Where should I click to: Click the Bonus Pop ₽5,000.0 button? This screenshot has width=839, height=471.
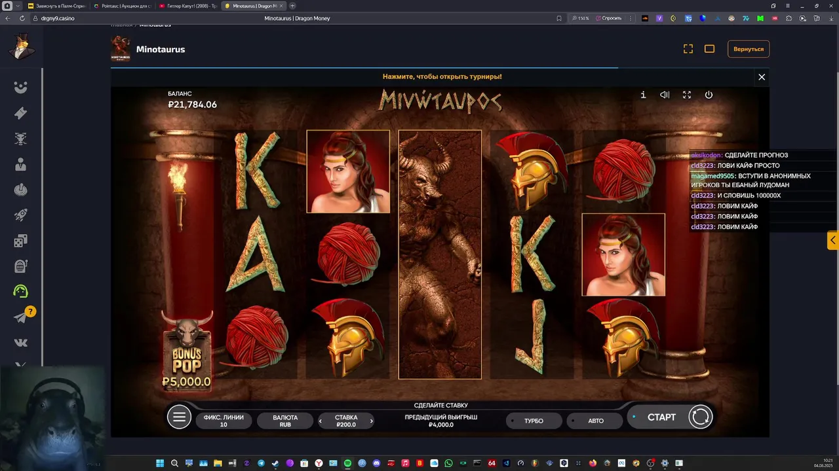coord(187,351)
